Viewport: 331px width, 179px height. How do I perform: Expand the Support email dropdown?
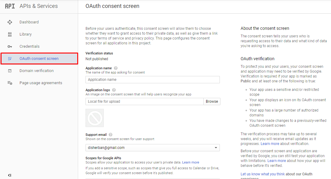[x=153, y=148]
